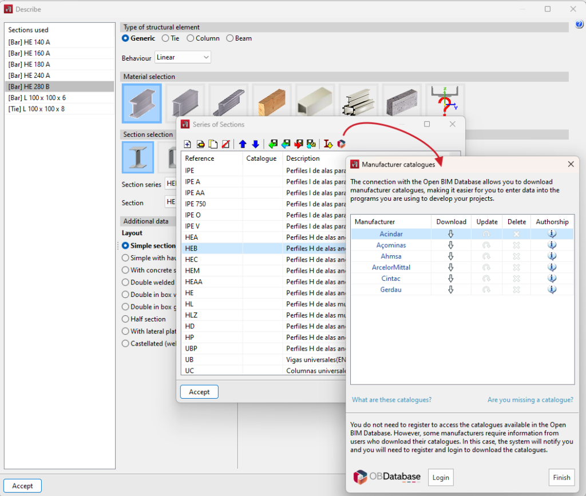Click the Copy series icon
Viewport: 586px width, 496px height.
click(213, 144)
